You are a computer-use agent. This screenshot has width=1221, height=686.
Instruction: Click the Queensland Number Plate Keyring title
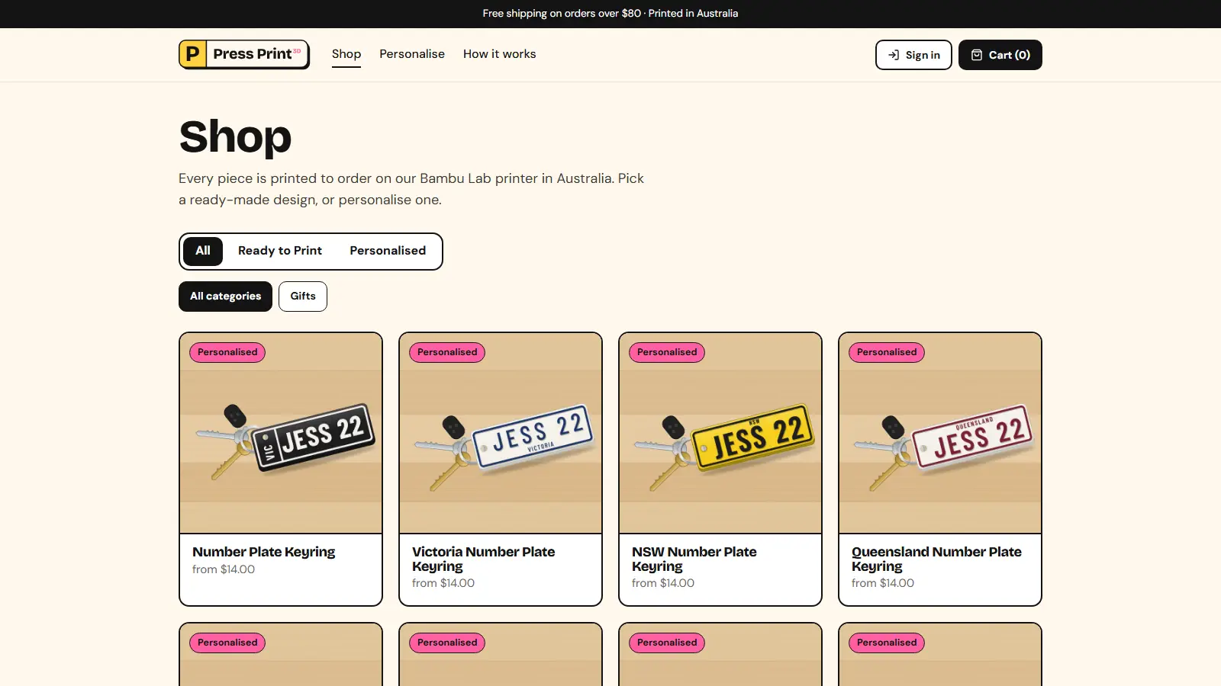[x=936, y=559]
